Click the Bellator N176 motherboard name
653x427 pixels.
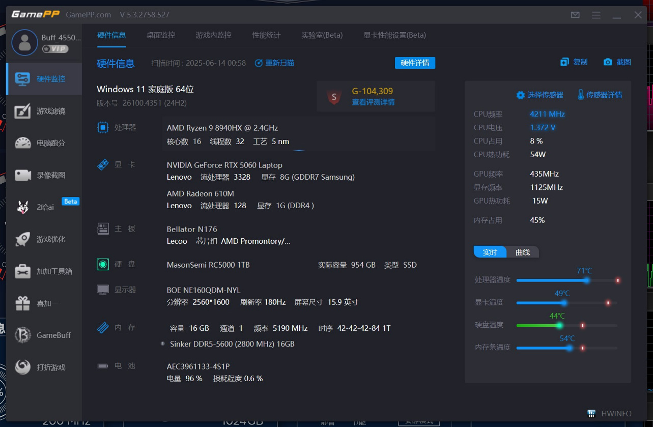coord(192,229)
